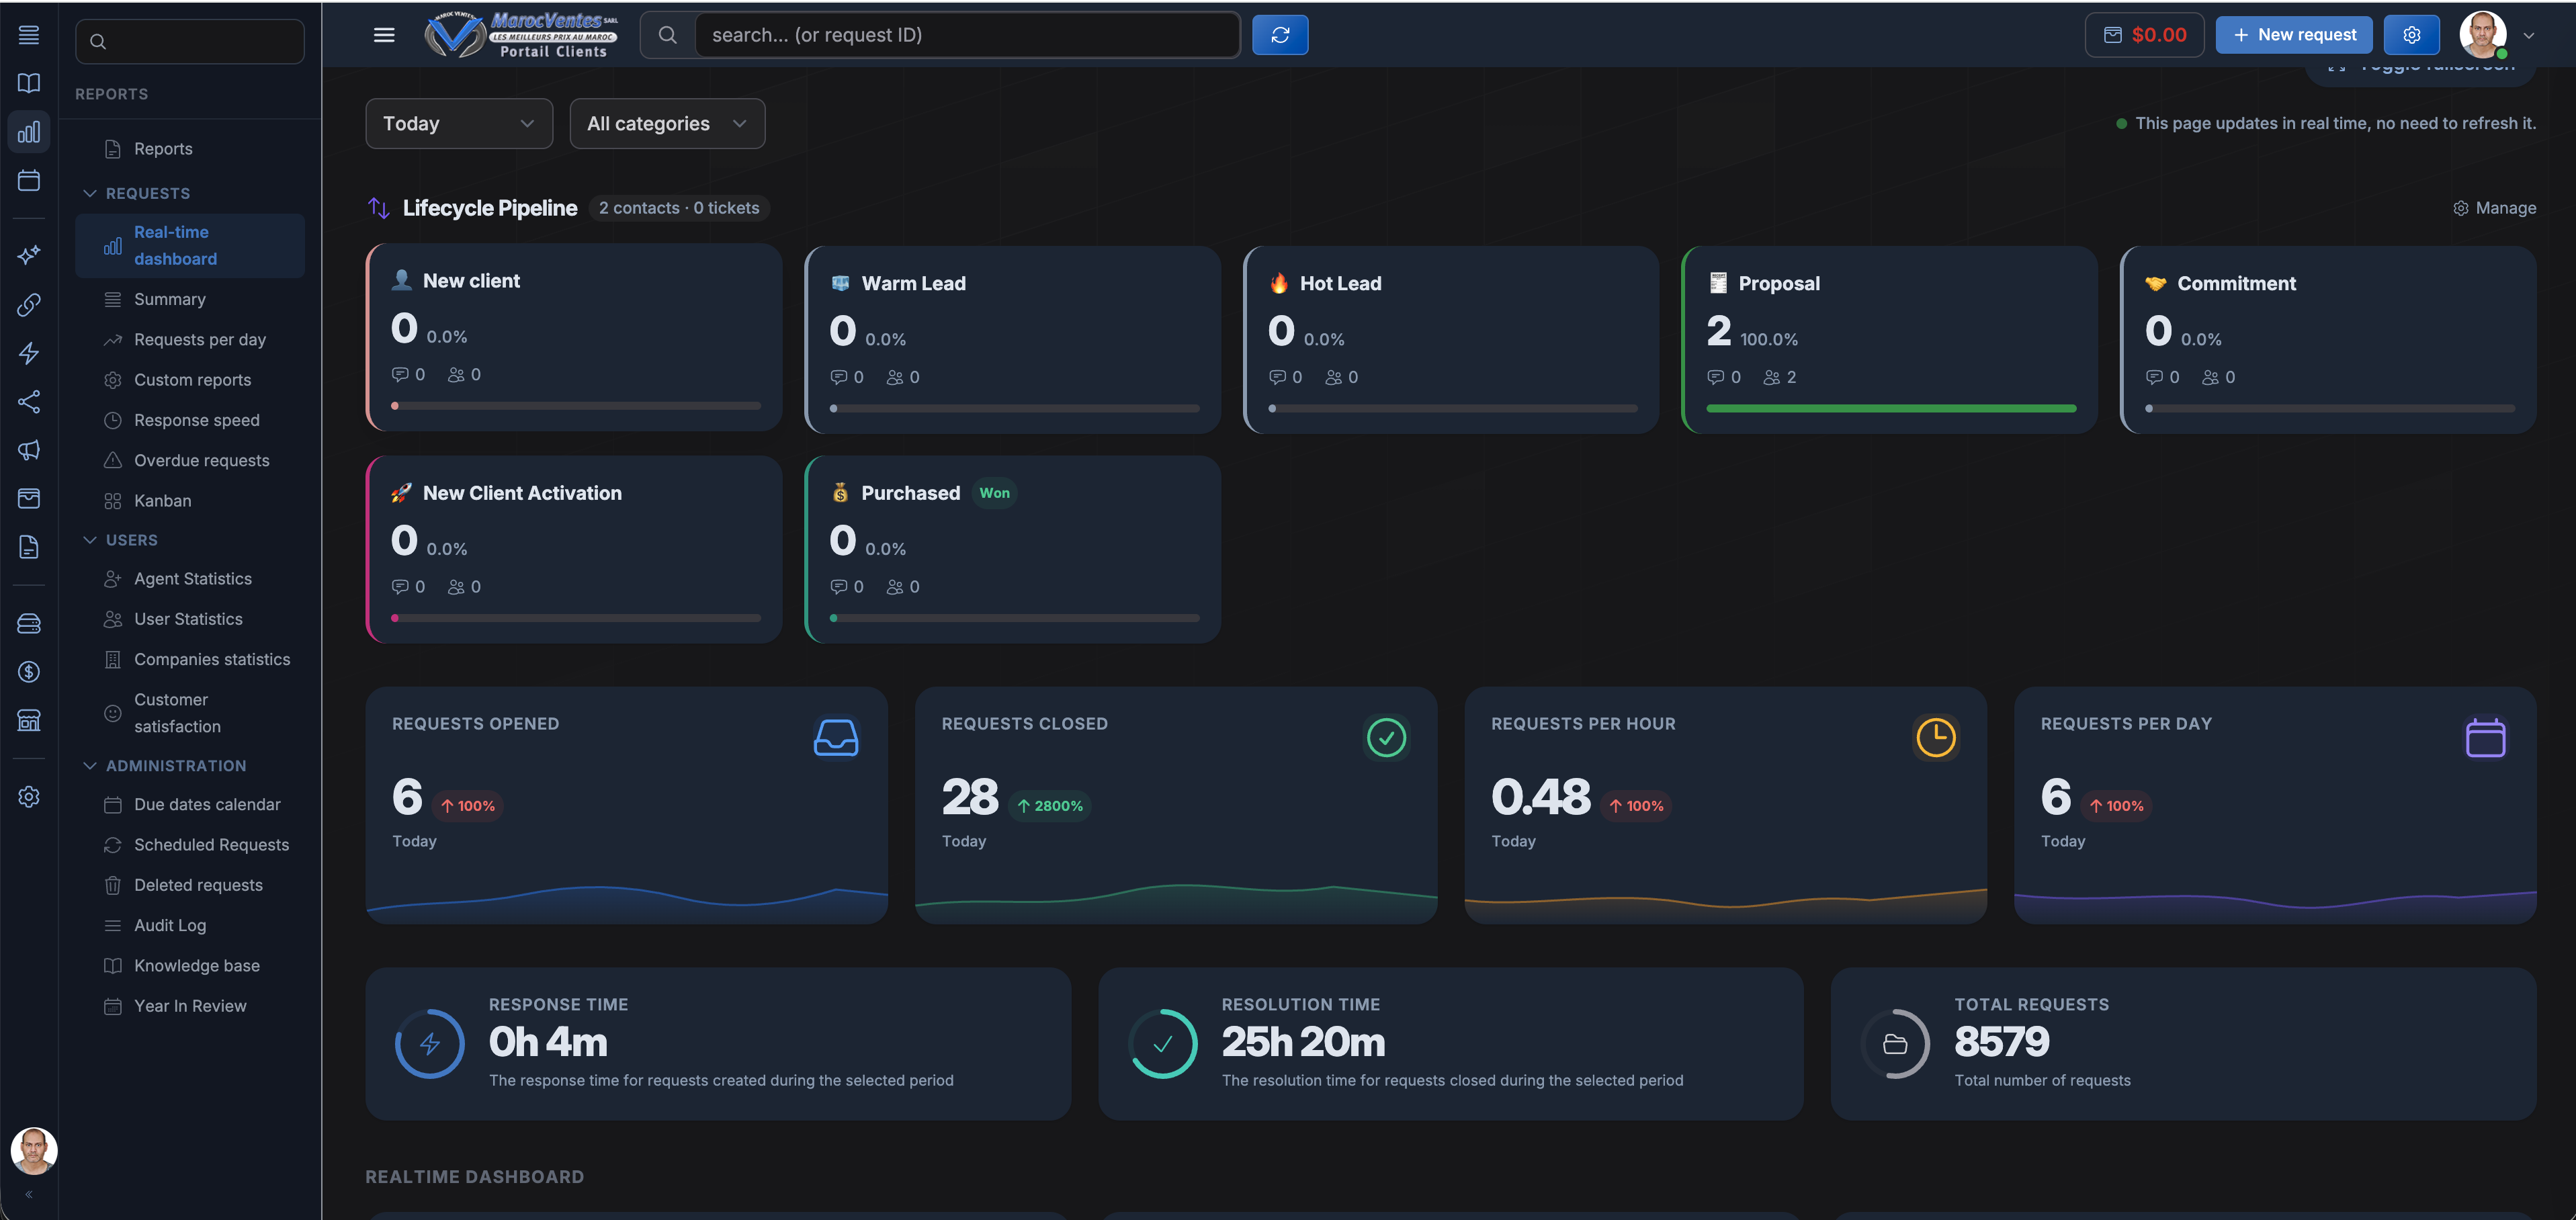2576x1220 pixels.
Task: Click the blue gear settings button in the header
Action: point(2411,34)
